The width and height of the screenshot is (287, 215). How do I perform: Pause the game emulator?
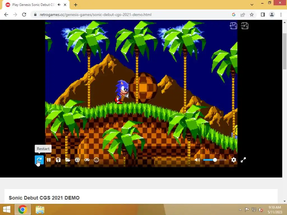tap(49, 160)
